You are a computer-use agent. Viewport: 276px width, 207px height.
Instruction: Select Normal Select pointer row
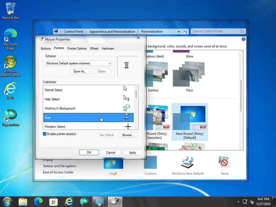[88, 90]
